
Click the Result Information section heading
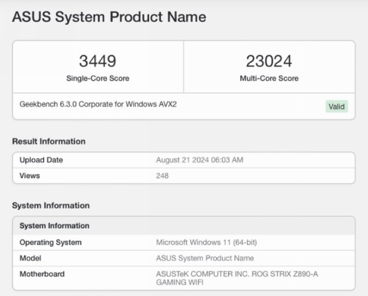(49, 141)
